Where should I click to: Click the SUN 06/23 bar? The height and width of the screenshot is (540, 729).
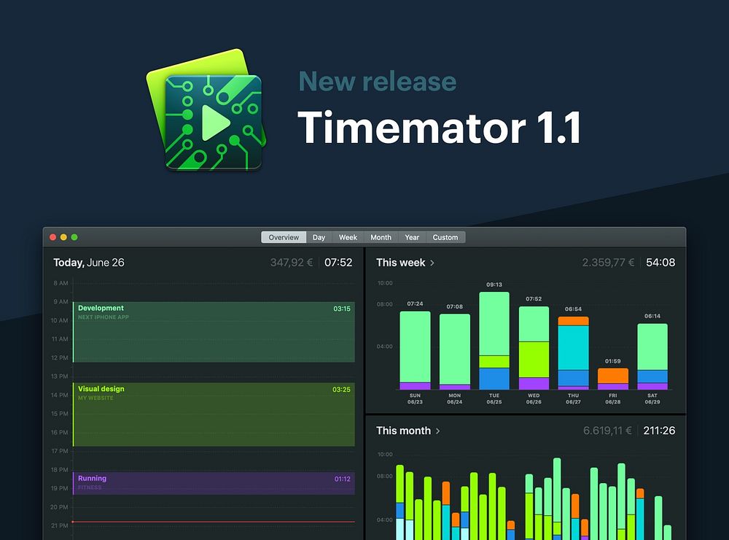tap(415, 350)
